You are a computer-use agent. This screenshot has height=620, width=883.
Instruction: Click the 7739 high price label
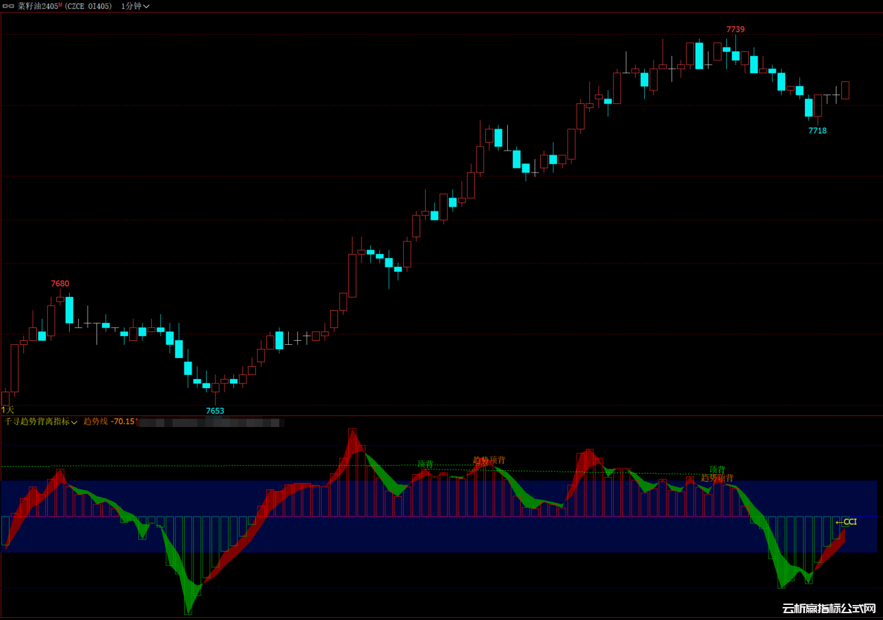pos(735,29)
